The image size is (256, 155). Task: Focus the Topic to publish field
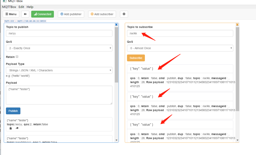click(x=59, y=33)
